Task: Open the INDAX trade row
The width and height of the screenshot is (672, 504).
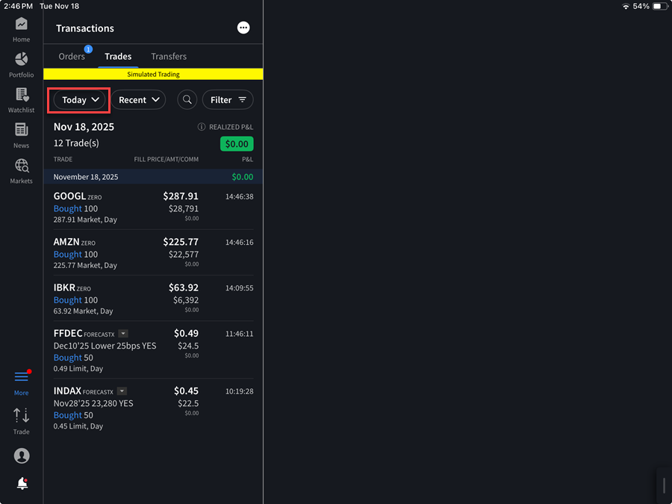Action: (153, 408)
